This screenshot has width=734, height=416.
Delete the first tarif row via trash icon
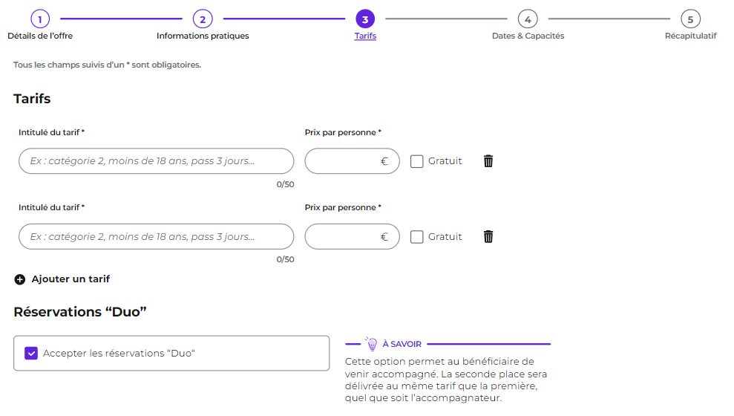pos(488,161)
